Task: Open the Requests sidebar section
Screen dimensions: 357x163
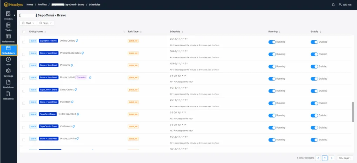Action: [x=8, y=96]
